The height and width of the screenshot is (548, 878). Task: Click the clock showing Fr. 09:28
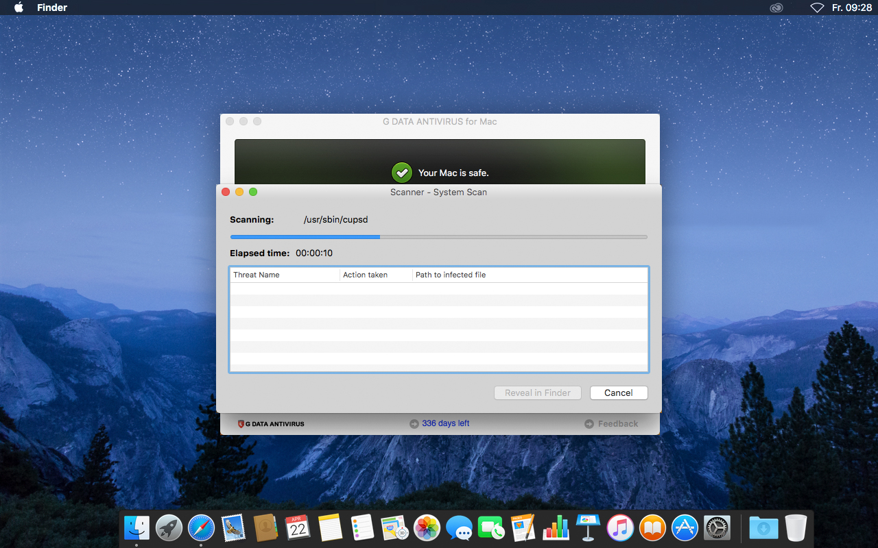point(851,8)
